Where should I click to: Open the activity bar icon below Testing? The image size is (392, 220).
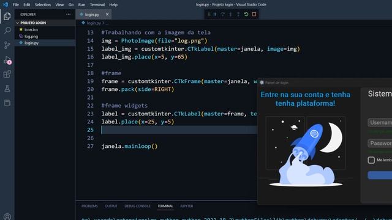tap(7, 103)
